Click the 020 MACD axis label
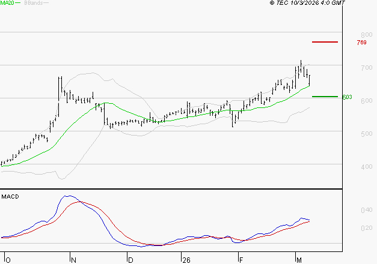This screenshot has width=377, height=264. click(x=367, y=228)
